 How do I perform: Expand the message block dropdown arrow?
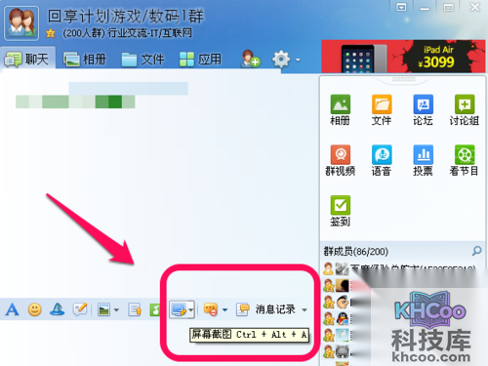click(224, 309)
